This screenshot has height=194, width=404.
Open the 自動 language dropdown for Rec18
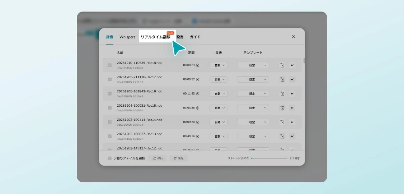point(219,65)
